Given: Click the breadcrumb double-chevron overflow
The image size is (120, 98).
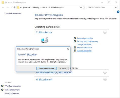Looking at the screenshot, I should click(x=21, y=7).
